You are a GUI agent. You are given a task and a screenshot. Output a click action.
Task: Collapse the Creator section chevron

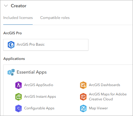tap(6, 6)
